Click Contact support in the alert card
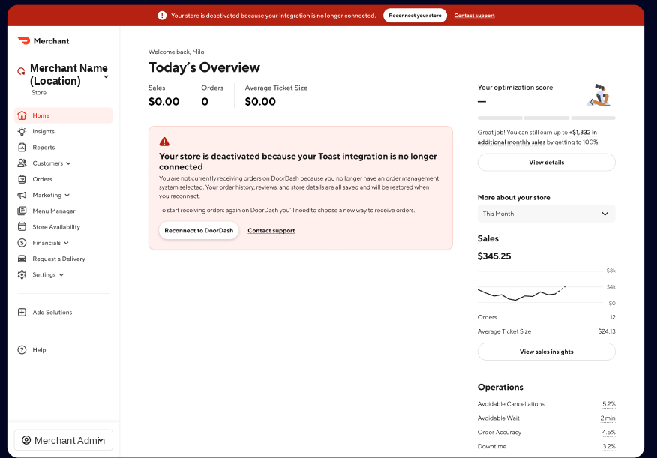 point(271,231)
